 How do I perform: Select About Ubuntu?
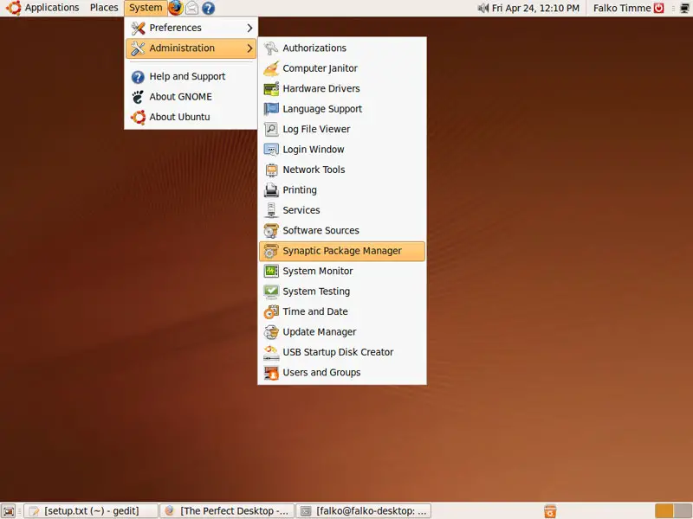[x=191, y=117]
